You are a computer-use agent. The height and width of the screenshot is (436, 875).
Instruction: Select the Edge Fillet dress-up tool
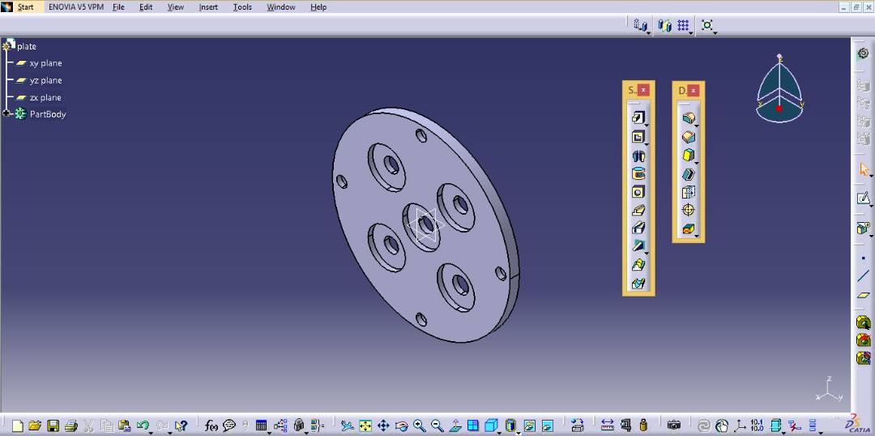(x=688, y=118)
